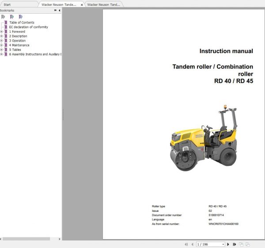Click the Language value en

point(210,219)
